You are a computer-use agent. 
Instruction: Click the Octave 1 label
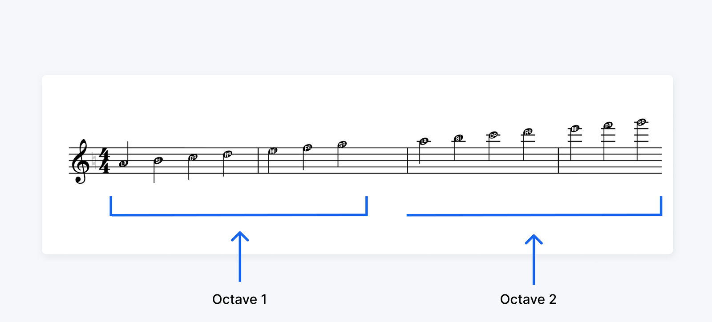pyautogui.click(x=239, y=299)
